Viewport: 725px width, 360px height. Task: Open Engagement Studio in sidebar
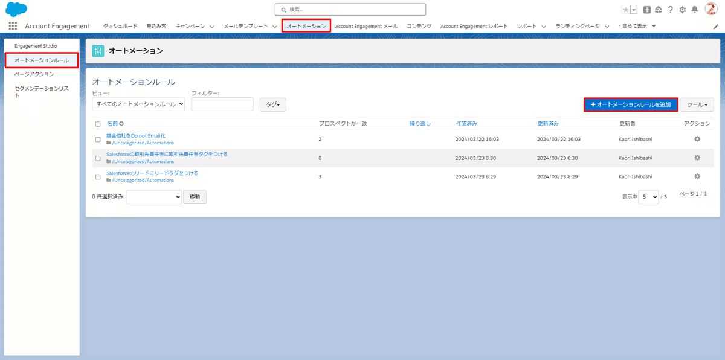click(36, 46)
